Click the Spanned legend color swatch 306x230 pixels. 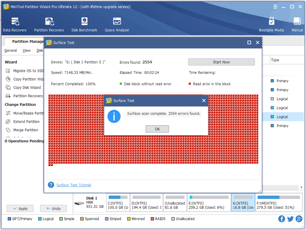82,219
